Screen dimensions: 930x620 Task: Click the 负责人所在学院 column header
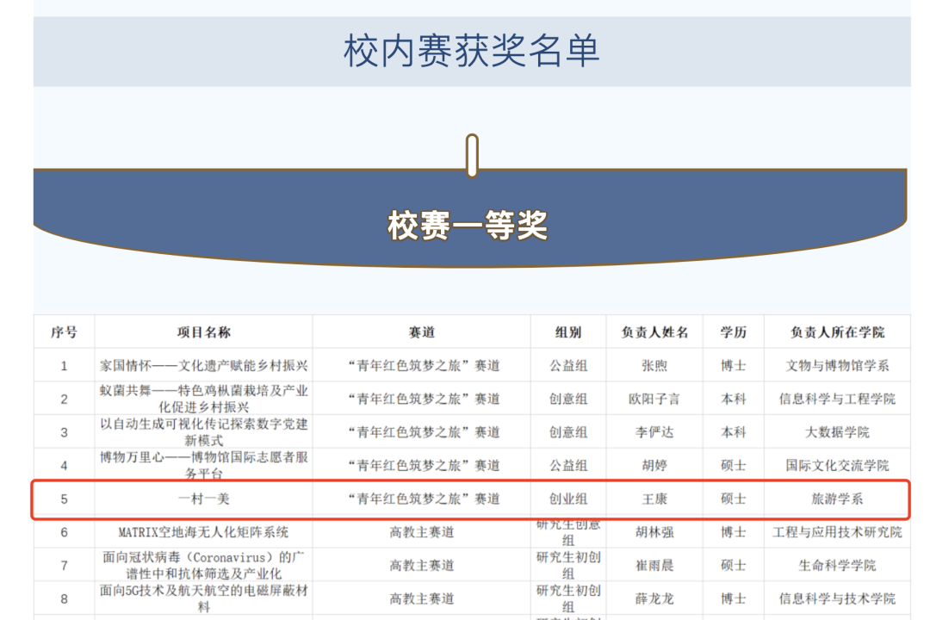[837, 332]
